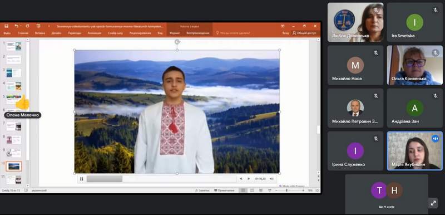This screenshot has height=215, width=445.
Task: Open ribbon display options in title bar
Action: [283, 26]
